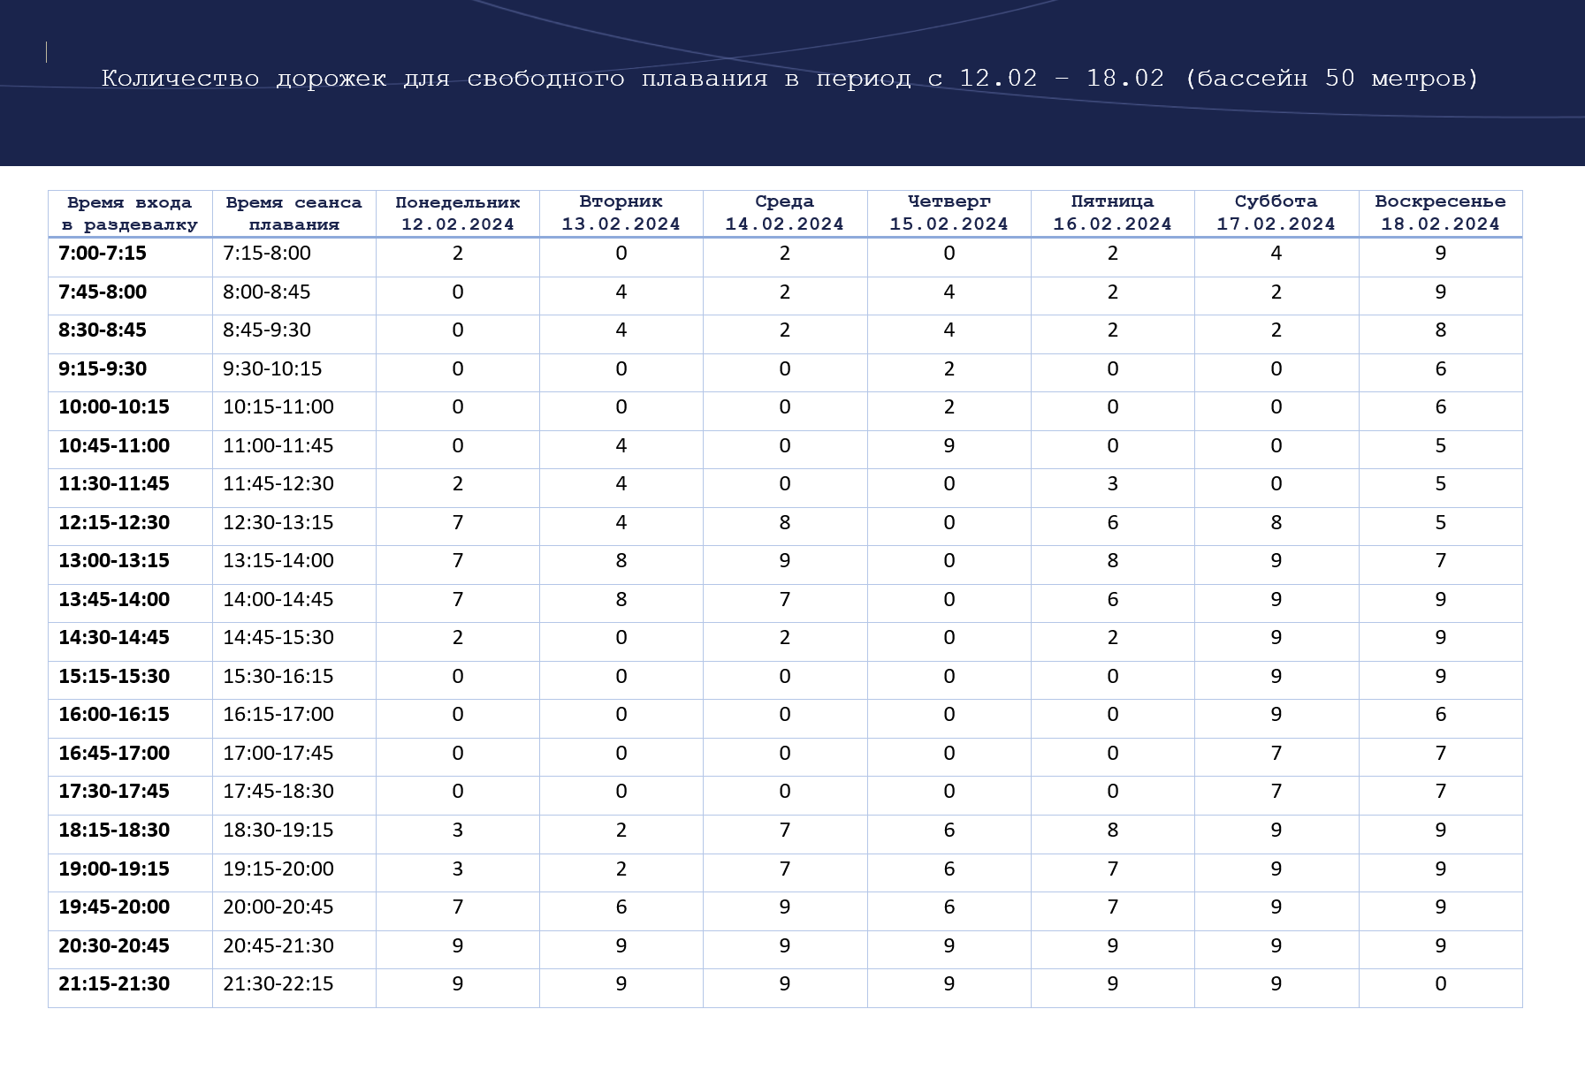Select entry time '19:45-20:00'
Viewport: 1585px width, 1085px height.
114,907
